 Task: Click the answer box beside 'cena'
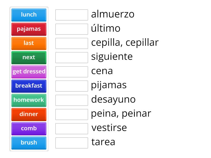coord(71,72)
